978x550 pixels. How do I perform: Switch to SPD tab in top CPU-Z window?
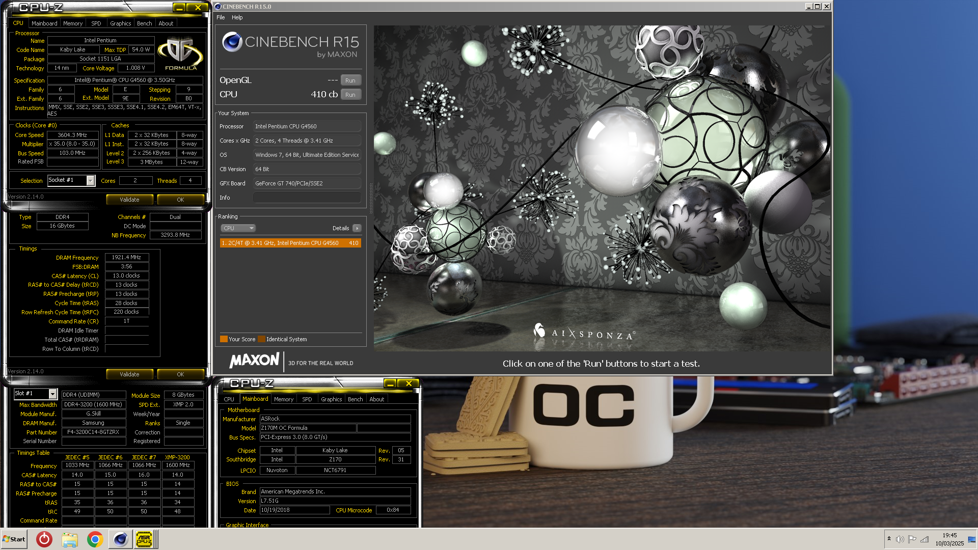(96, 23)
